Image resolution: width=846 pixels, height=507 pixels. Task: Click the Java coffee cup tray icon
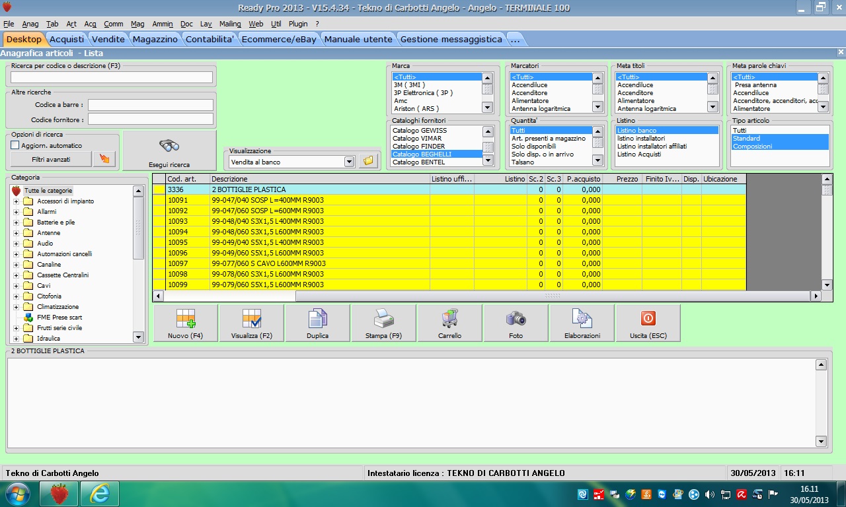point(646,494)
